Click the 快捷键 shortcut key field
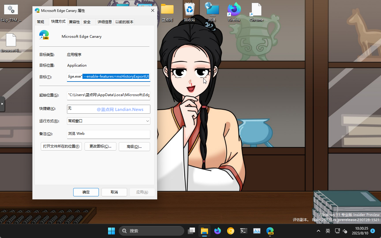Viewport: 381px width, 238px height. point(109,109)
